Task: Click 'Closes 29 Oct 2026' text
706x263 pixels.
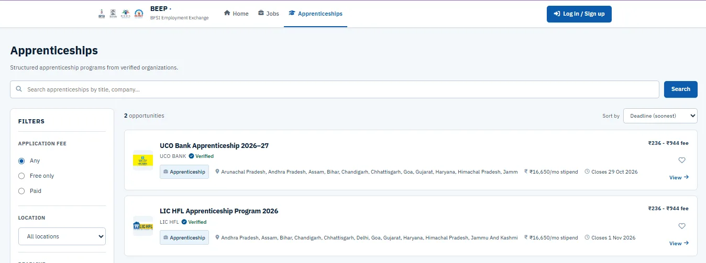Action: (614, 171)
